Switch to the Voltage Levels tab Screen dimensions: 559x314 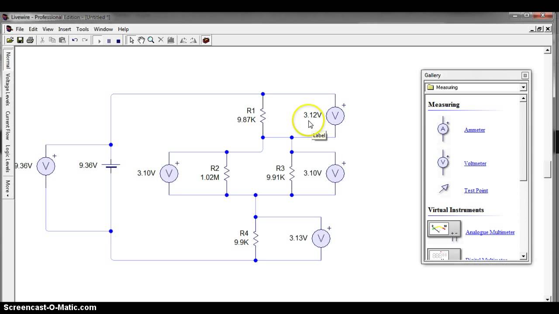(x=8, y=89)
